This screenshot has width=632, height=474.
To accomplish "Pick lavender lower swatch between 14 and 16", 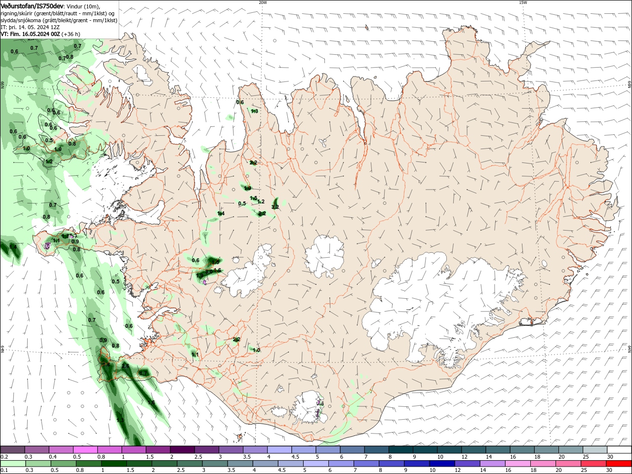I will click(492, 464).
